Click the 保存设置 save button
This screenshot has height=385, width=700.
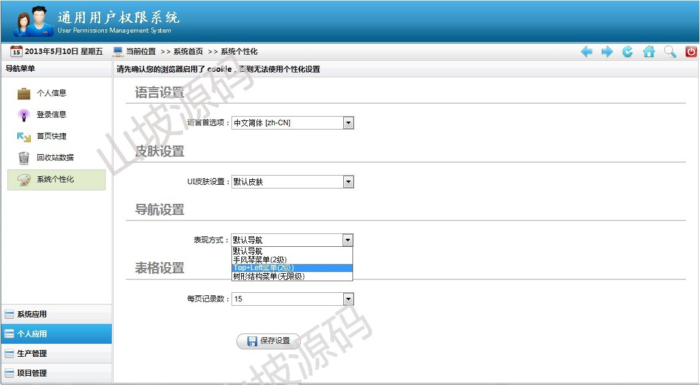click(x=268, y=341)
